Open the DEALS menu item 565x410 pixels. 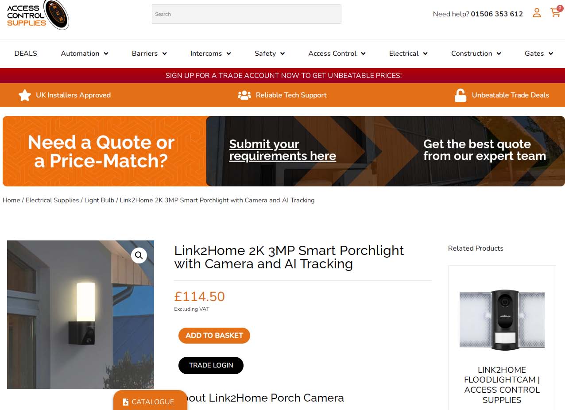pyautogui.click(x=26, y=54)
